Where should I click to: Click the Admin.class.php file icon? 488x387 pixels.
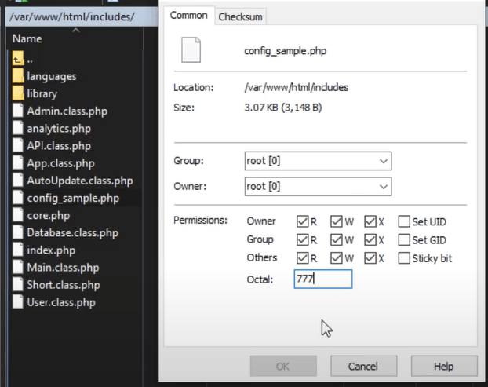click(x=19, y=111)
